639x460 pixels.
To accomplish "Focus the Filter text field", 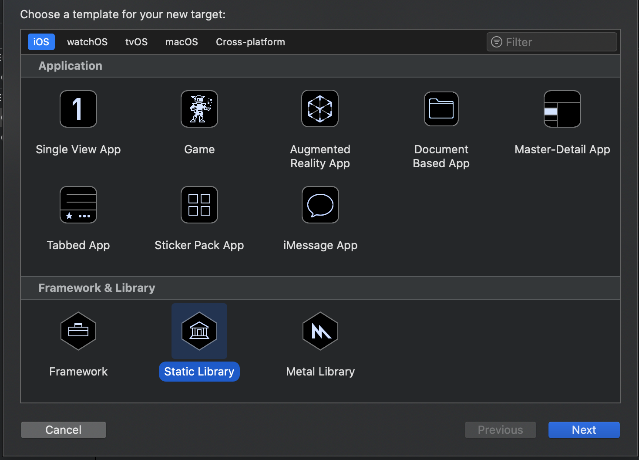I will click(x=552, y=42).
